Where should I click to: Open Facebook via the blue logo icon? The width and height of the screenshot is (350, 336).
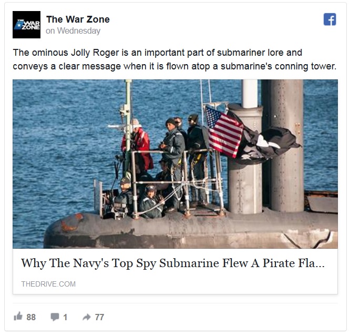(330, 19)
